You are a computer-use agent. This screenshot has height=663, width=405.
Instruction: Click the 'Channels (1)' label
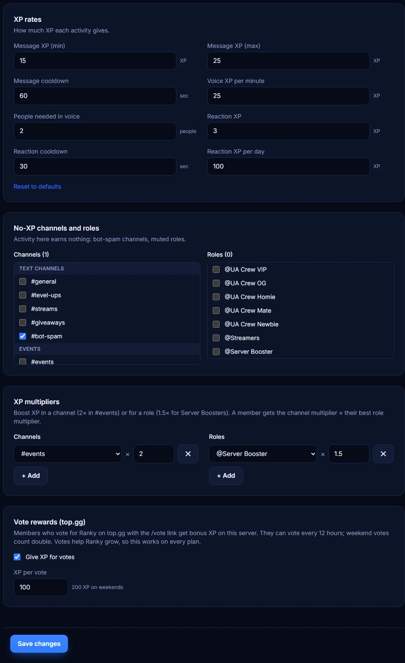(x=31, y=255)
